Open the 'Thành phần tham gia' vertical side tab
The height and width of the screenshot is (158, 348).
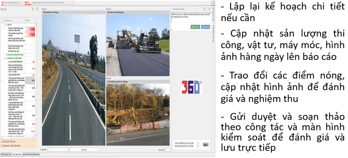tap(213, 34)
